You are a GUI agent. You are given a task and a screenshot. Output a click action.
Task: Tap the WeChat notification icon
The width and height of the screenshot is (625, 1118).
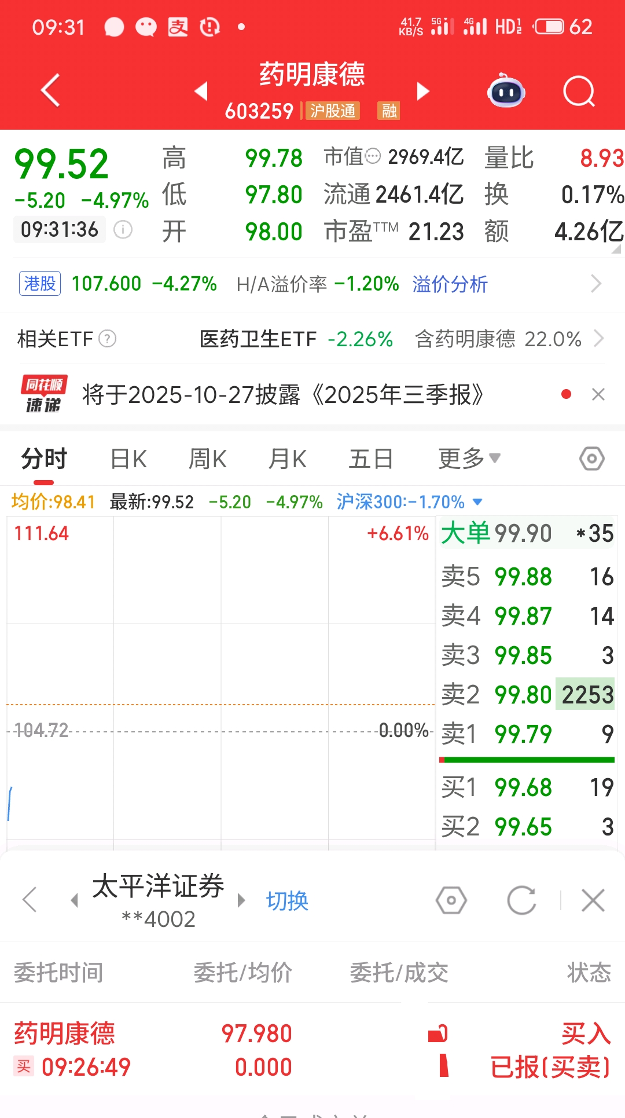146,27
